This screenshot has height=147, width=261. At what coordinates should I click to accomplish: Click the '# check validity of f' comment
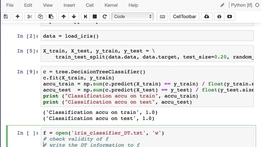[76, 139]
